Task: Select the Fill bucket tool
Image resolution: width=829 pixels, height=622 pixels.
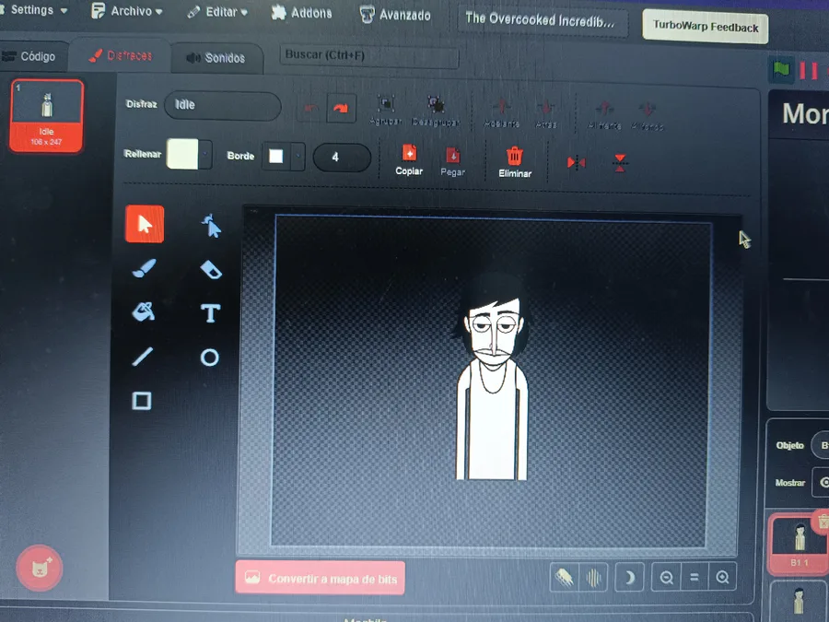Action: point(144,311)
